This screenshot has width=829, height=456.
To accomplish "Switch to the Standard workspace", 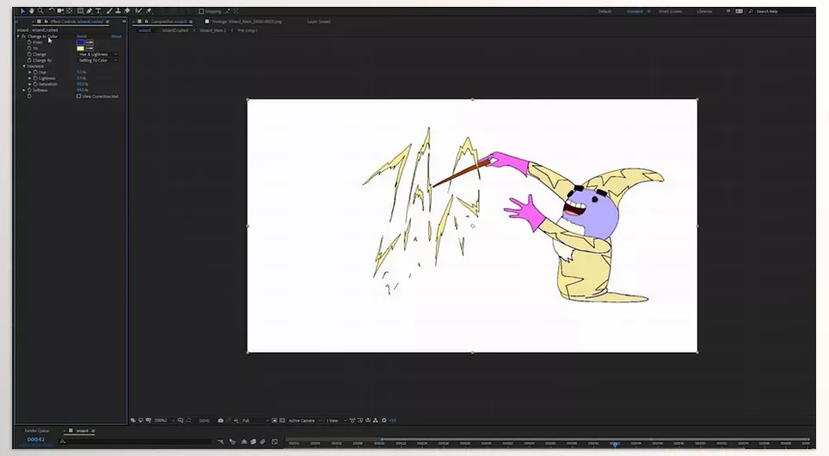I will tap(635, 11).
